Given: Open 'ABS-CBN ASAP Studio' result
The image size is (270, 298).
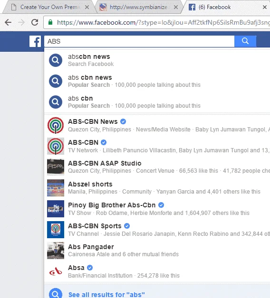Looking at the screenshot, I should [x=157, y=167].
